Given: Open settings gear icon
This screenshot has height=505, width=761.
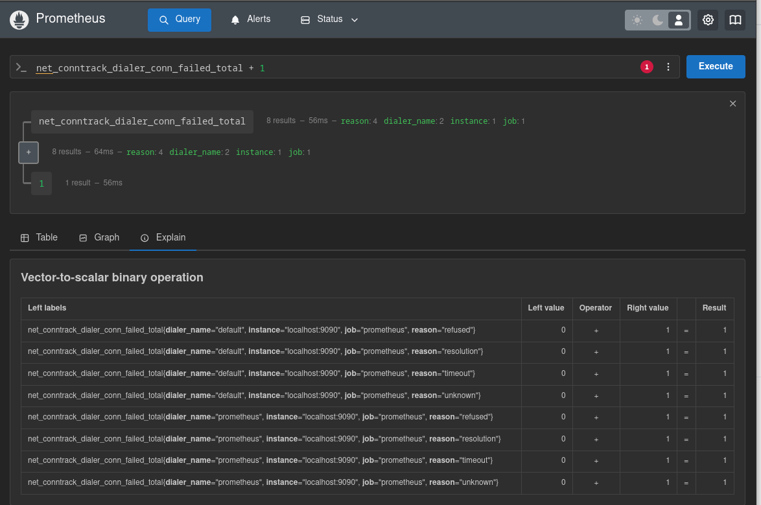Looking at the screenshot, I should pos(708,20).
